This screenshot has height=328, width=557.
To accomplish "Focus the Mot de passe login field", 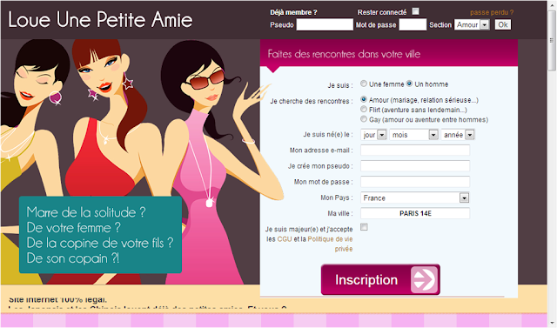I will [x=413, y=24].
